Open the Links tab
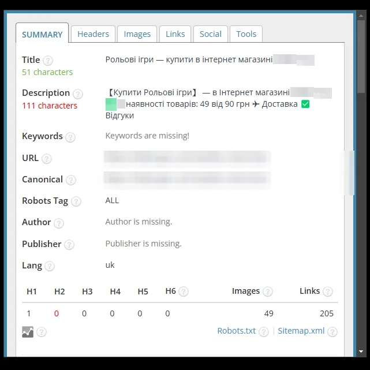The image size is (370, 370). (175, 34)
